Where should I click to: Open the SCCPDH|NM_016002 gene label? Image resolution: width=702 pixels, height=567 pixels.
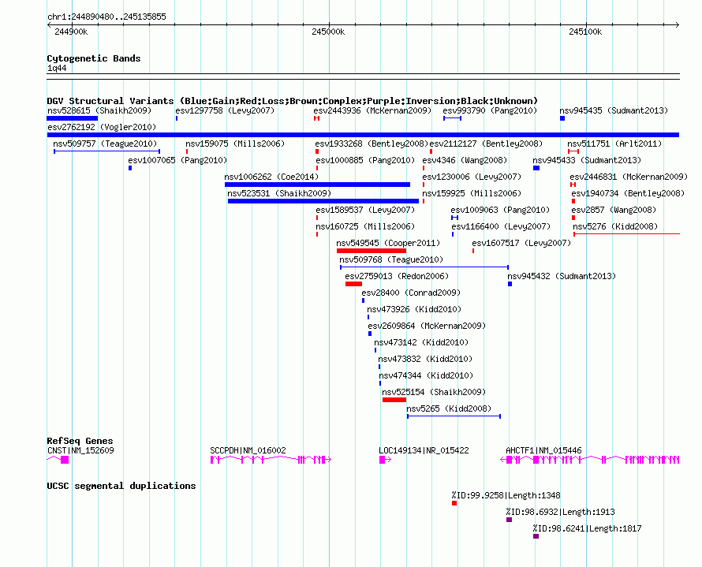pyautogui.click(x=248, y=450)
